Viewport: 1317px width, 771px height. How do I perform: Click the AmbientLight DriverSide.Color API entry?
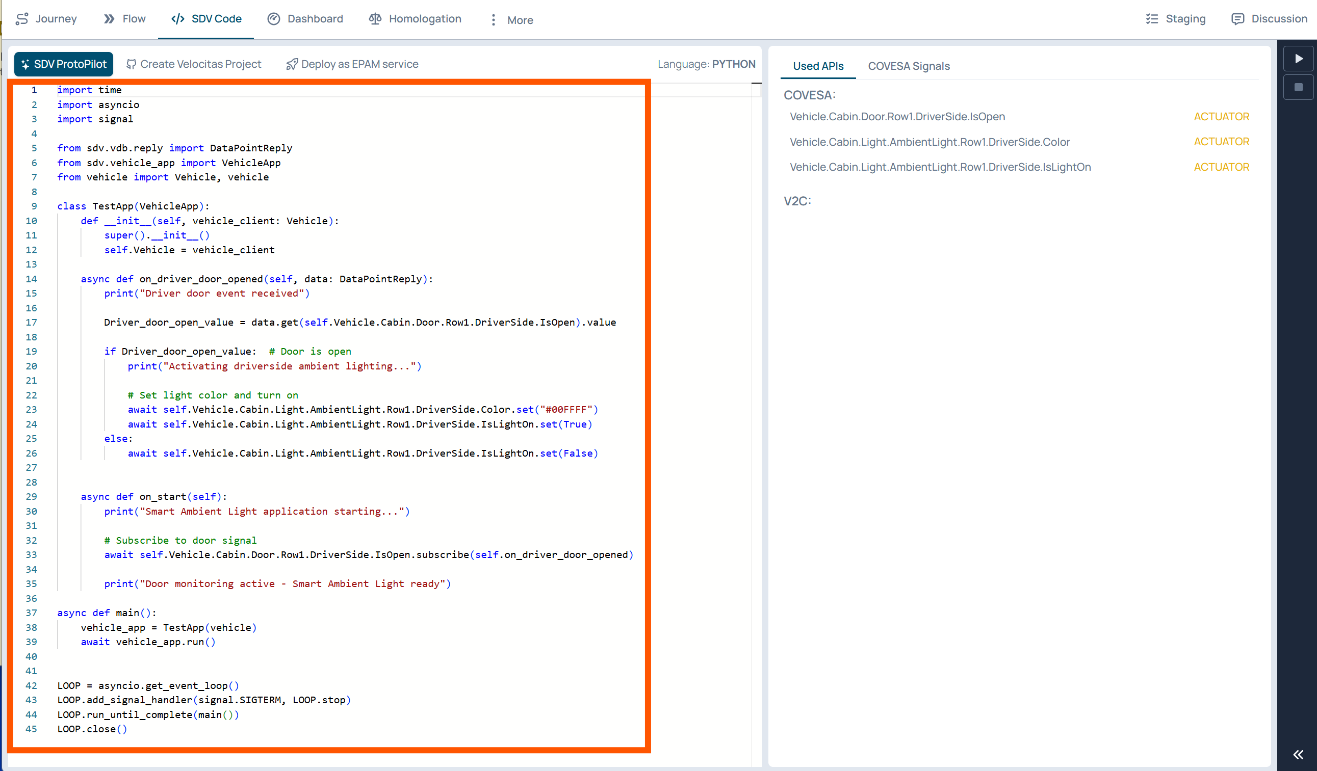point(929,142)
